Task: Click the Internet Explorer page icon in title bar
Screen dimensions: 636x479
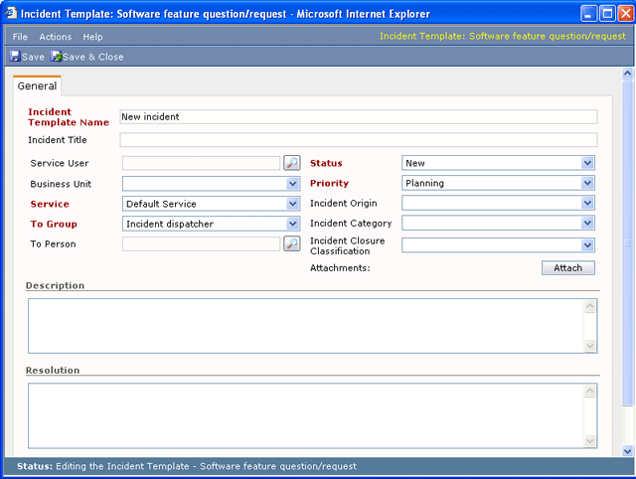Action: 11,13
